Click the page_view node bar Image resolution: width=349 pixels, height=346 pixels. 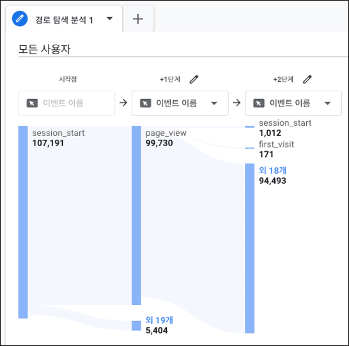coord(136,215)
